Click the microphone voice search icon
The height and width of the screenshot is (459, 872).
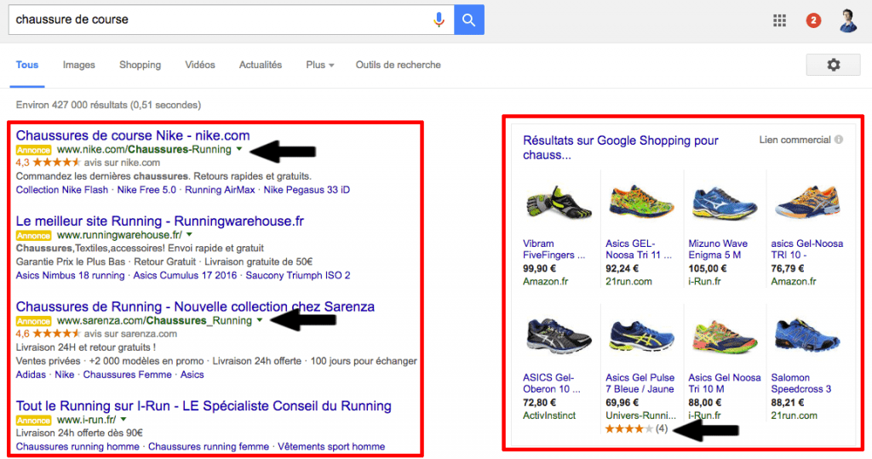439,20
